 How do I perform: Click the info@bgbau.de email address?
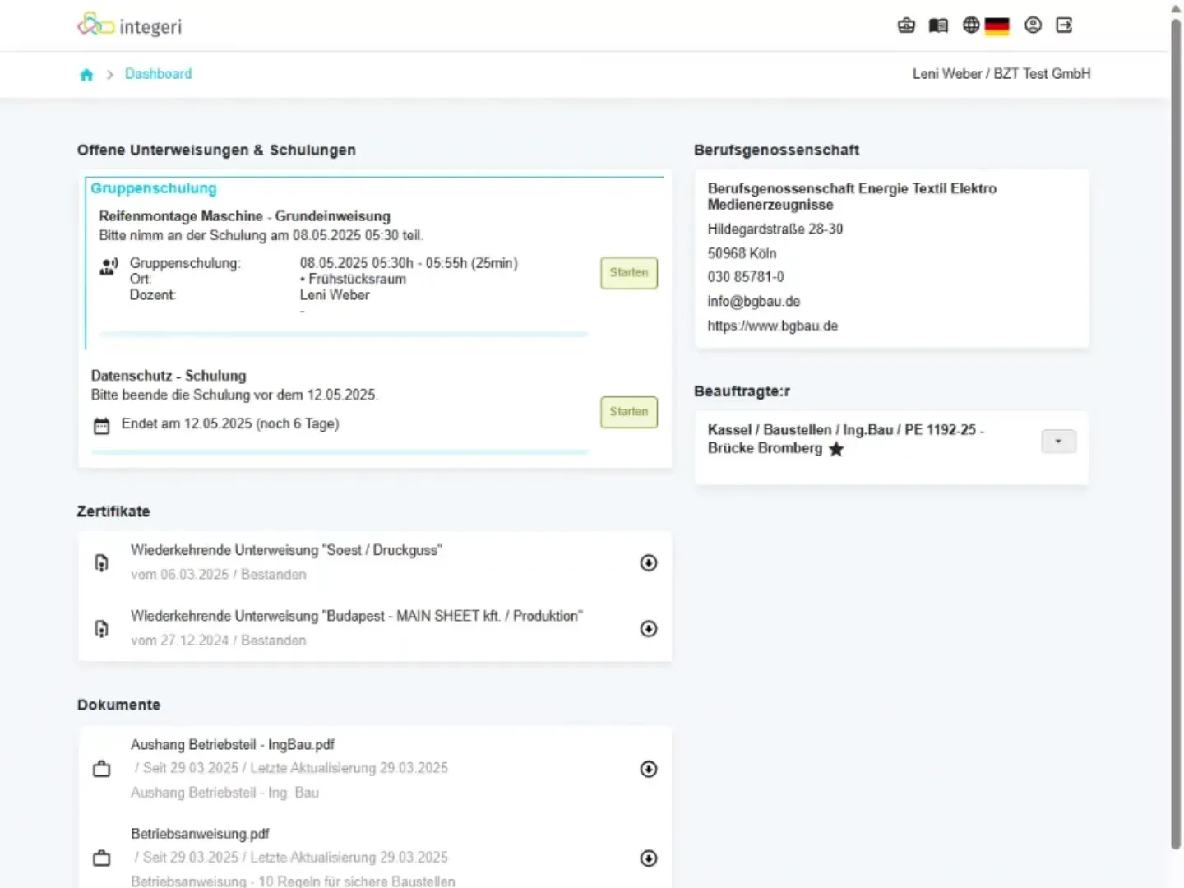click(754, 302)
